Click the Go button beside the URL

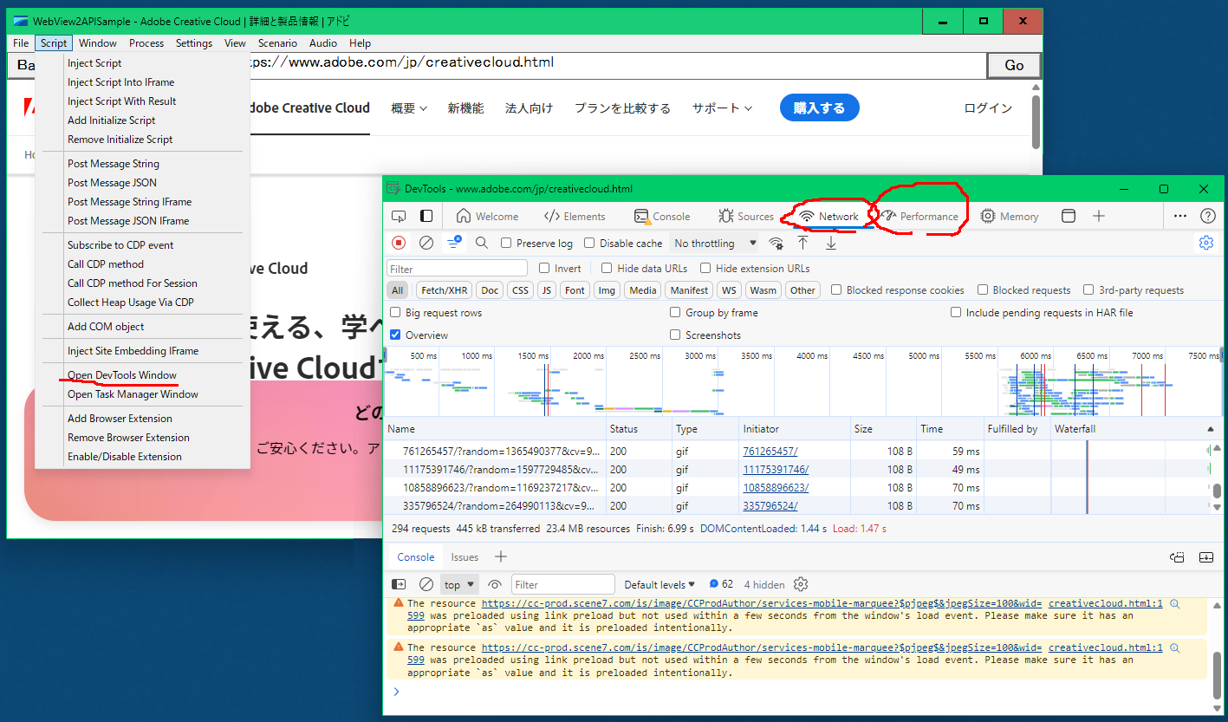click(1014, 65)
